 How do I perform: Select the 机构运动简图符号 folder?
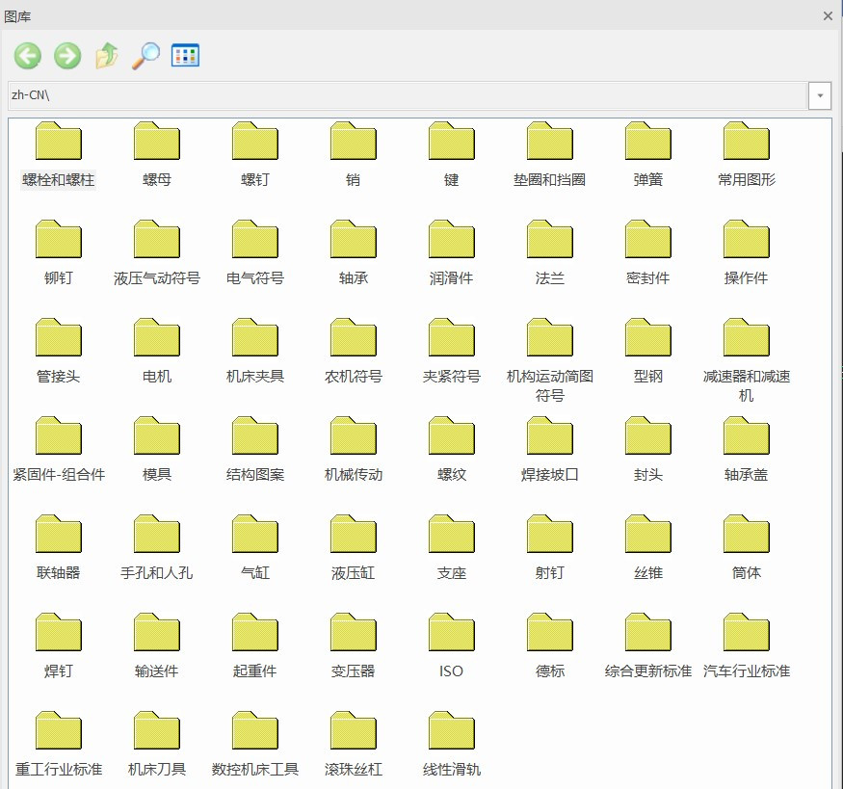click(x=550, y=339)
